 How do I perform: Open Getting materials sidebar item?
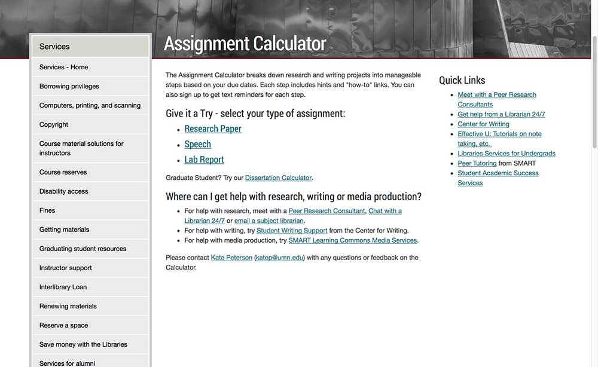click(90, 230)
